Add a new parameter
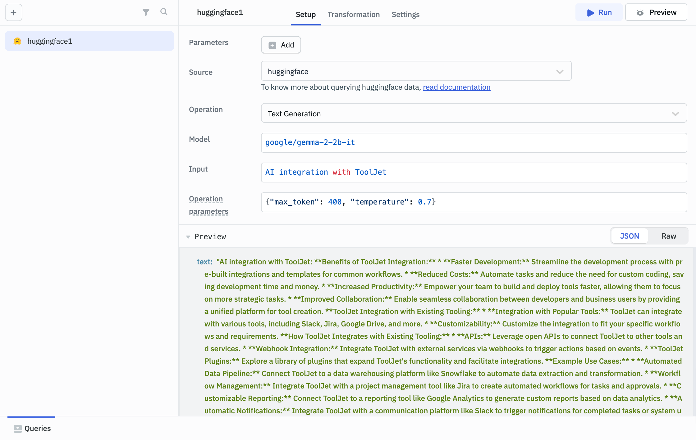 pyautogui.click(x=281, y=45)
